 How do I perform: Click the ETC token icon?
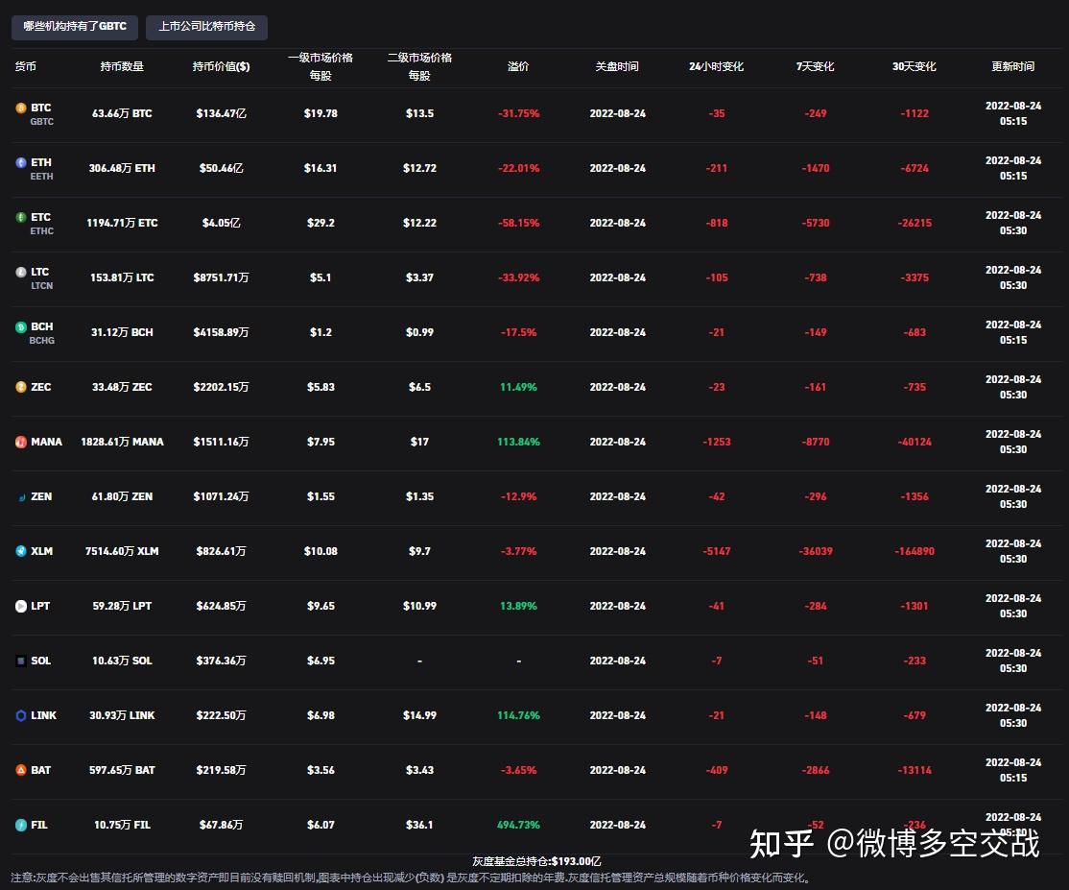coord(19,217)
